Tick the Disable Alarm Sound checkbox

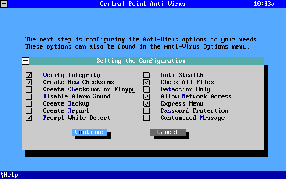point(29,97)
